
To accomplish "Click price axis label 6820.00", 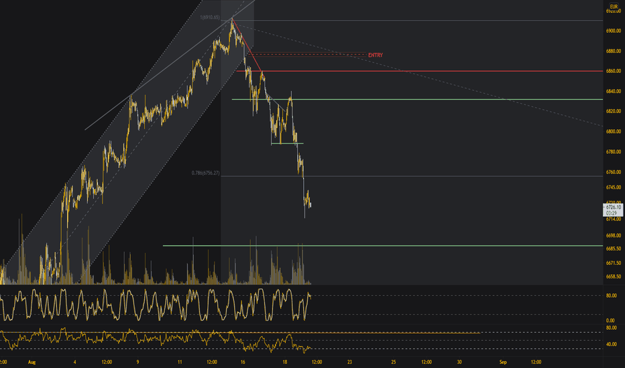I will click(613, 111).
